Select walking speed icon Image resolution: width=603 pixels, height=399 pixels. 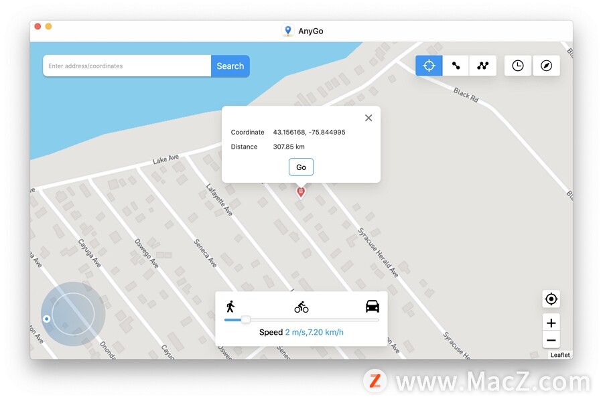[230, 307]
